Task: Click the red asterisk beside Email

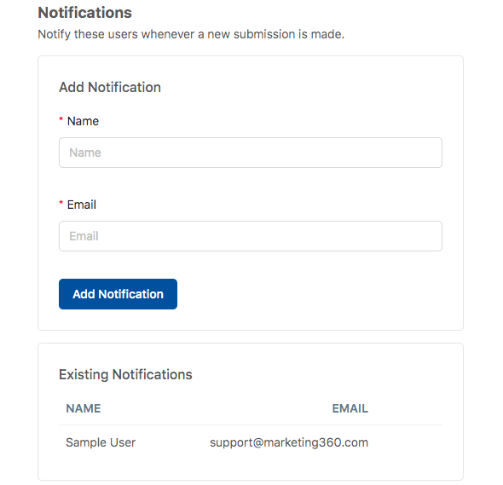Action: (x=61, y=203)
